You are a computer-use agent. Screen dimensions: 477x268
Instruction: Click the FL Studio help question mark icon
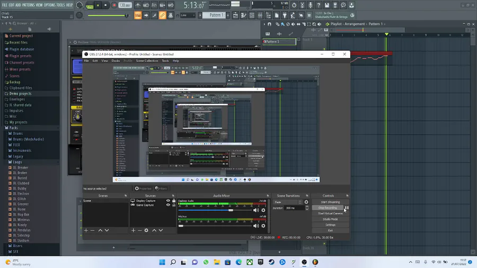click(x=319, y=5)
